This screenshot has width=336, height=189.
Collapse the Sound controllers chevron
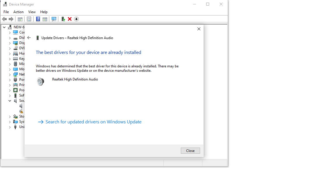point(10,101)
